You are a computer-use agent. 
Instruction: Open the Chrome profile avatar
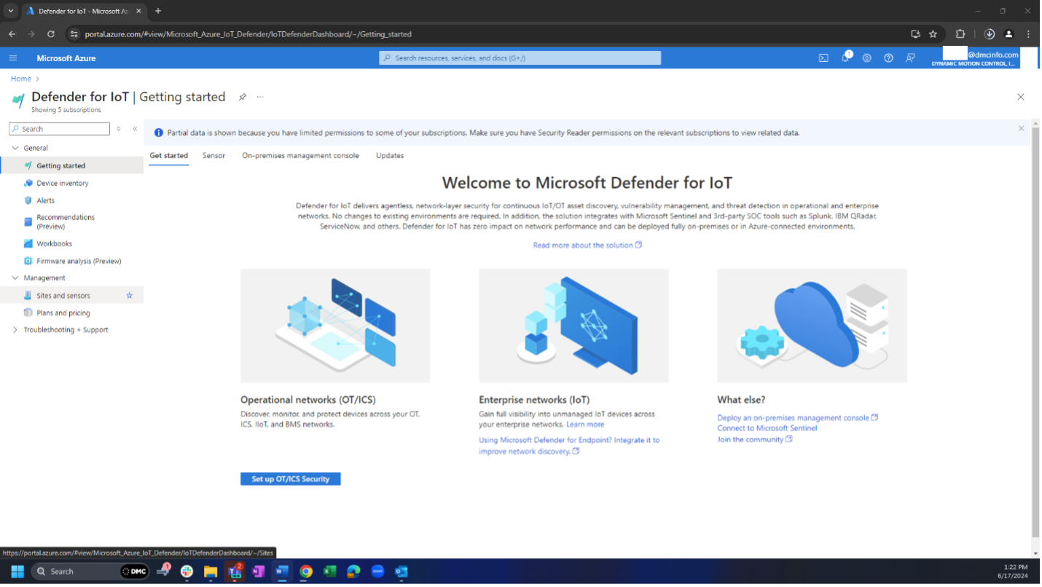click(x=1008, y=34)
